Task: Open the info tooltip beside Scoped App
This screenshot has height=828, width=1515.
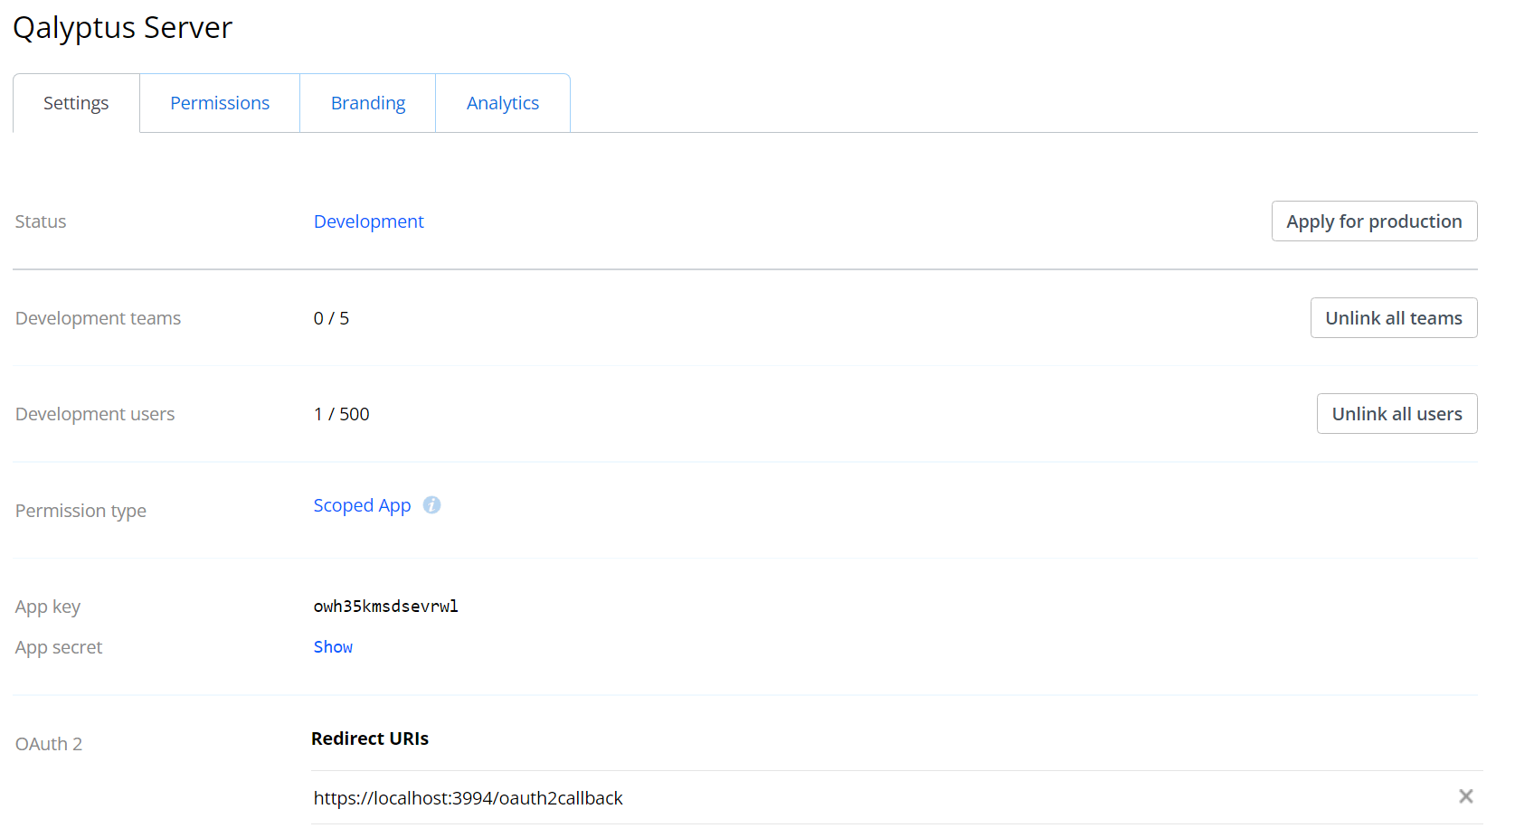Action: pyautogui.click(x=431, y=504)
